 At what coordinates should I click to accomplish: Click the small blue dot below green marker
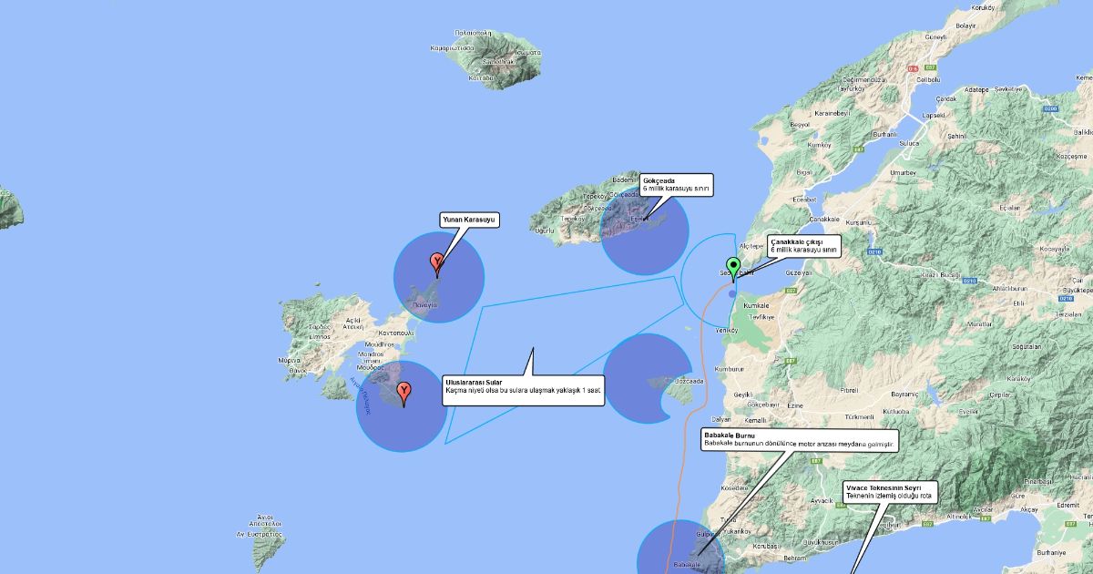(x=732, y=293)
